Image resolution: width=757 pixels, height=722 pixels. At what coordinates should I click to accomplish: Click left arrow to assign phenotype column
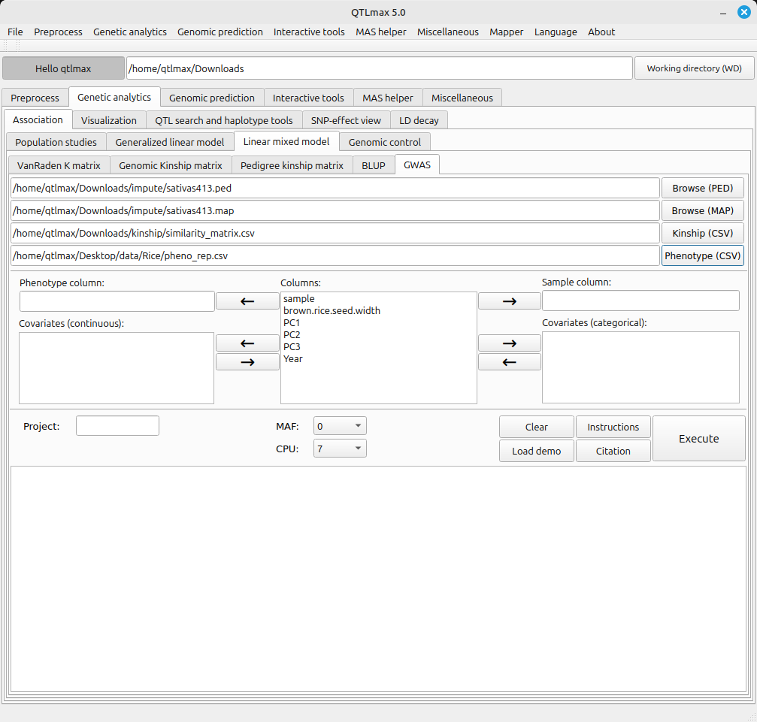[x=247, y=301]
